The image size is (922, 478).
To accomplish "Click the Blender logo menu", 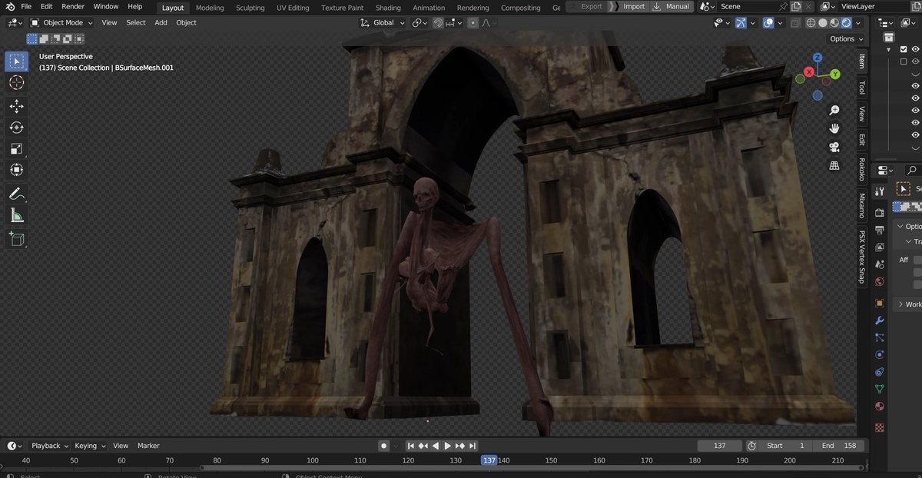I will click(x=9, y=6).
